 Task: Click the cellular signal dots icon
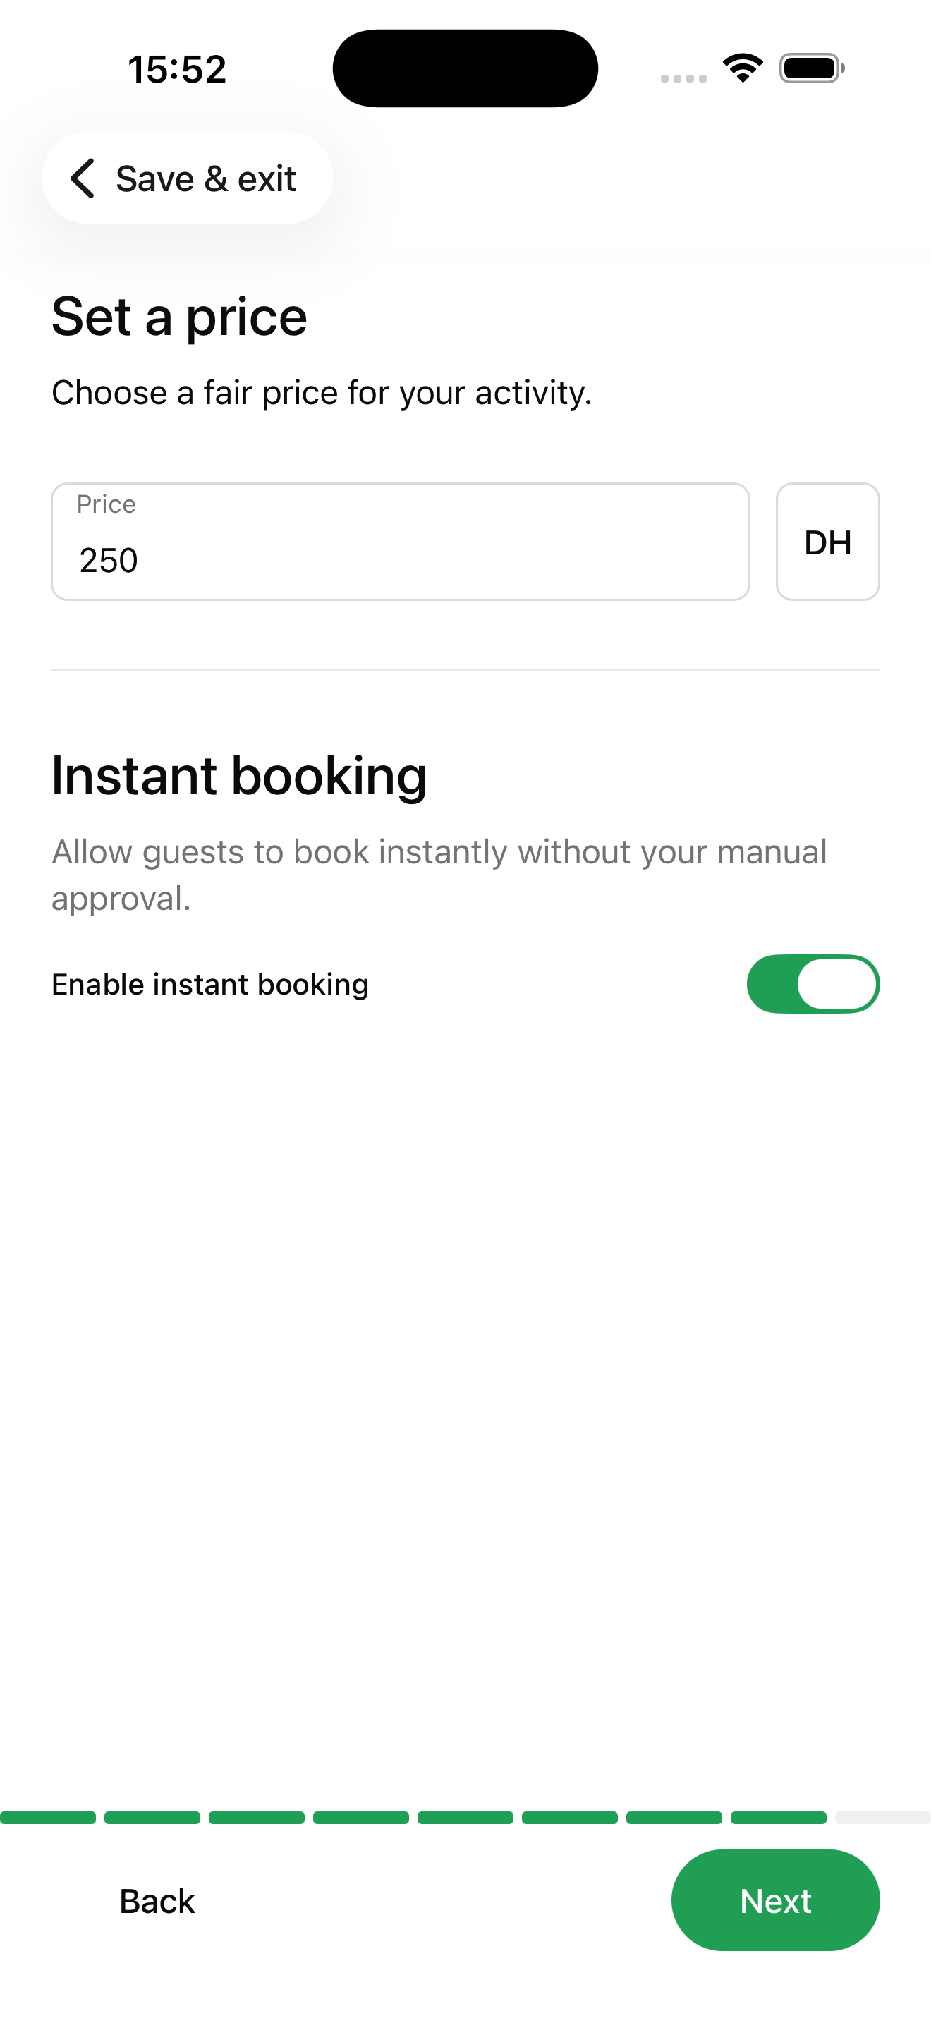[x=683, y=78]
